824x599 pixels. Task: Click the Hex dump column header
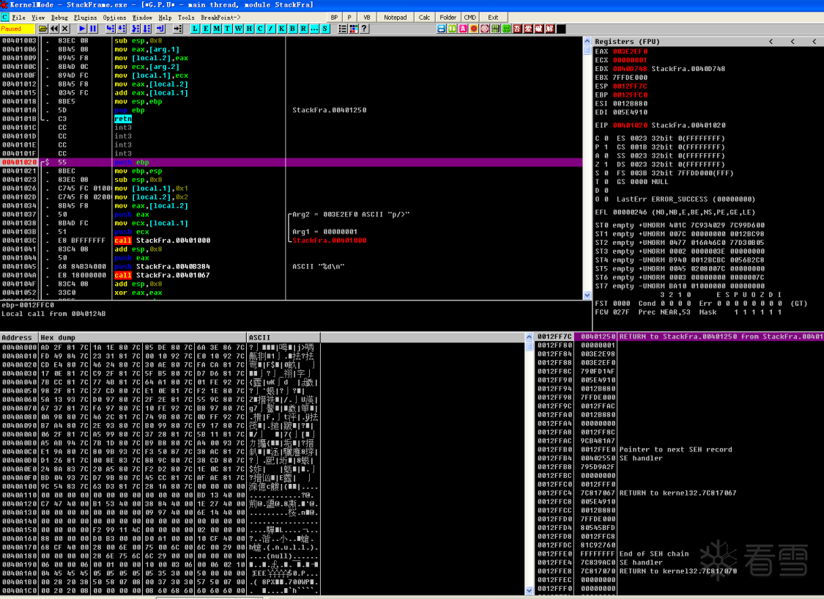click(143, 338)
